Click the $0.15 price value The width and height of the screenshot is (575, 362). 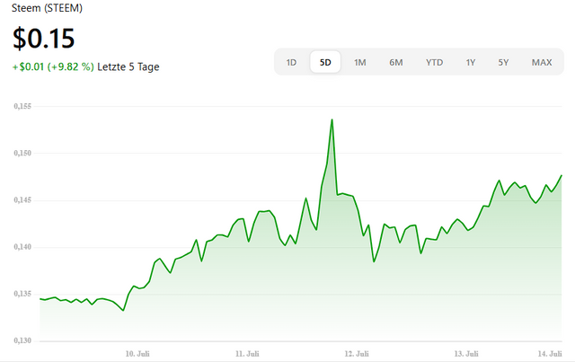click(x=44, y=38)
